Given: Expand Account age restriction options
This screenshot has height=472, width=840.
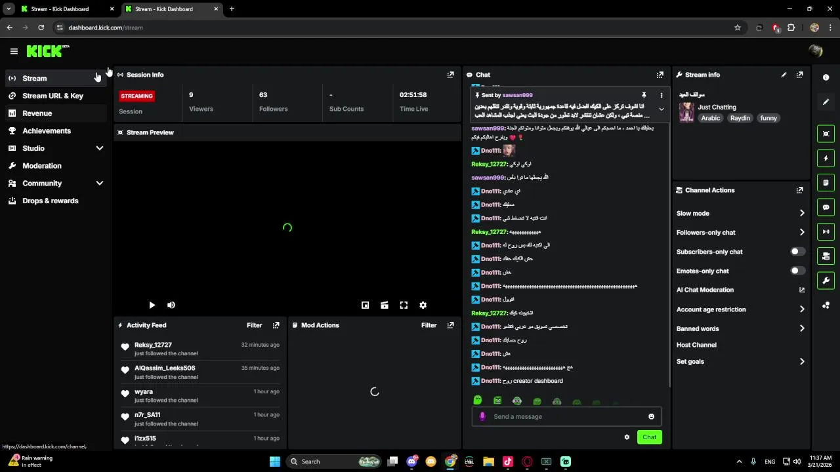Looking at the screenshot, I should coord(802,309).
